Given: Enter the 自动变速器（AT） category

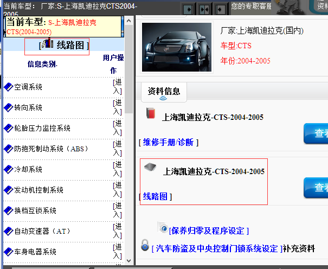Looking at the screenshot, I should 117,231.
